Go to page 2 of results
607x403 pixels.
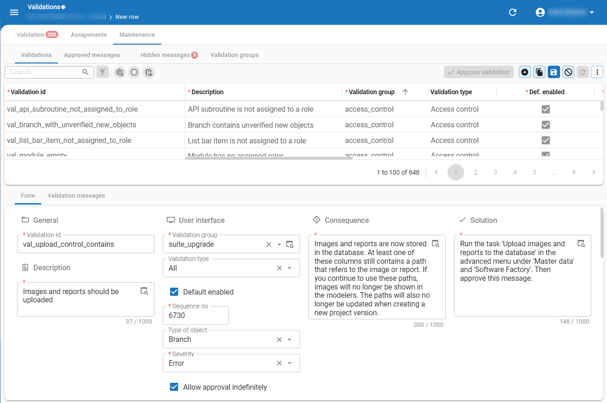(476, 172)
